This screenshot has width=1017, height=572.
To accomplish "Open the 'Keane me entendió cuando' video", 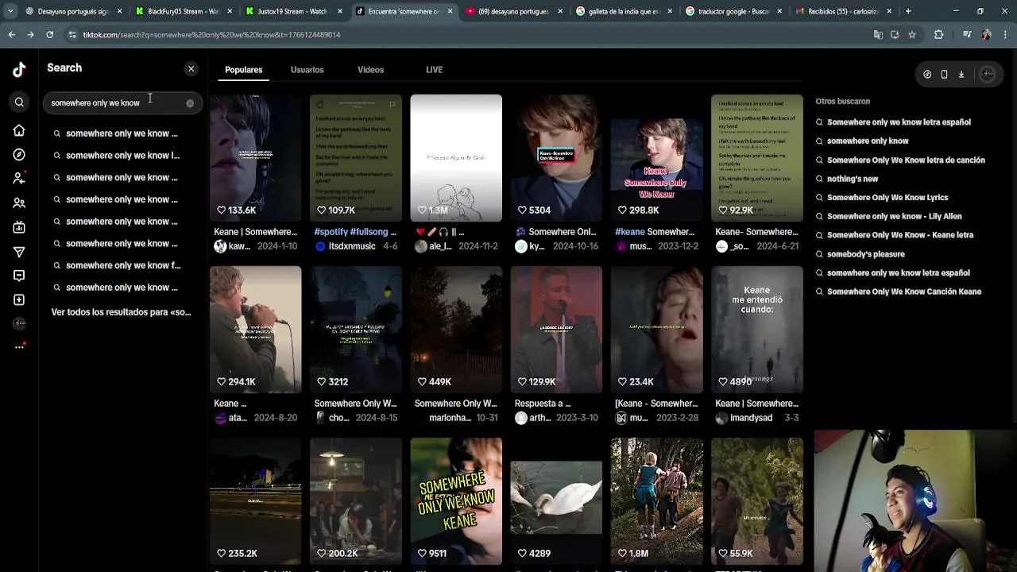I will (757, 330).
